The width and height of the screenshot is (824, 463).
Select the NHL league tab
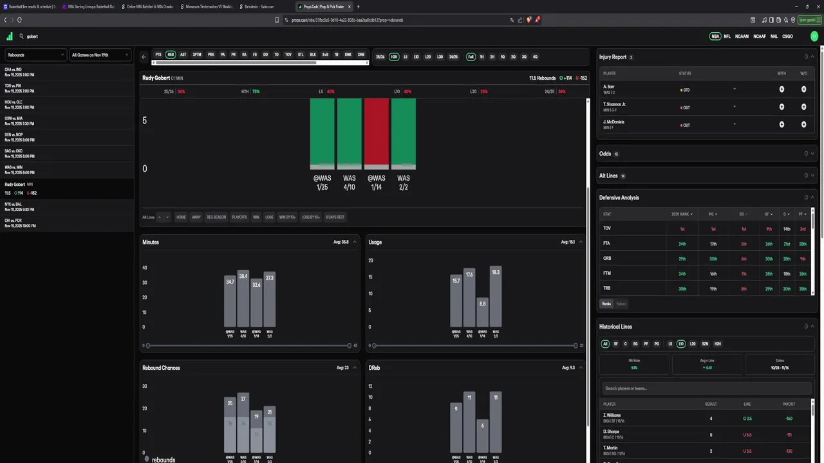click(774, 37)
